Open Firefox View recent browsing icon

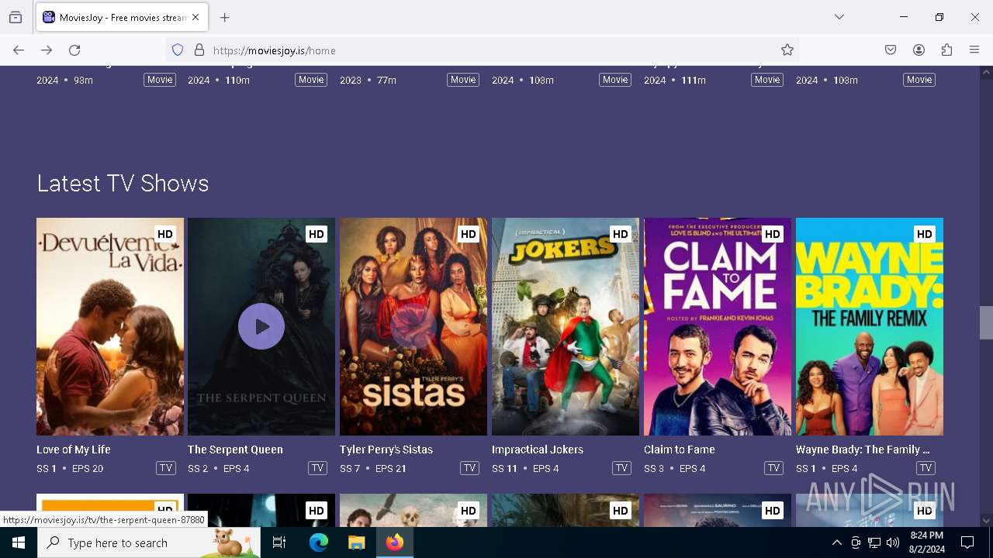tap(16, 17)
